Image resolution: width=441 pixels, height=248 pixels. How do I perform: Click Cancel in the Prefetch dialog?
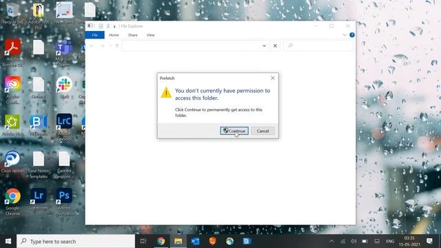click(x=263, y=131)
